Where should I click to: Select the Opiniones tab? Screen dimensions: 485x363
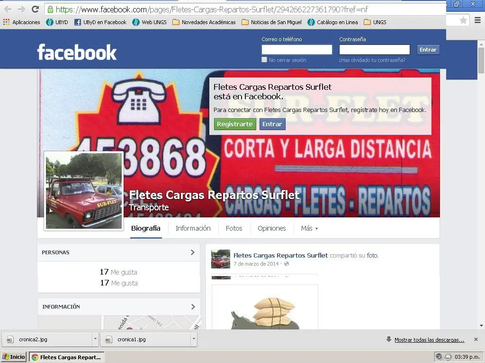(271, 228)
